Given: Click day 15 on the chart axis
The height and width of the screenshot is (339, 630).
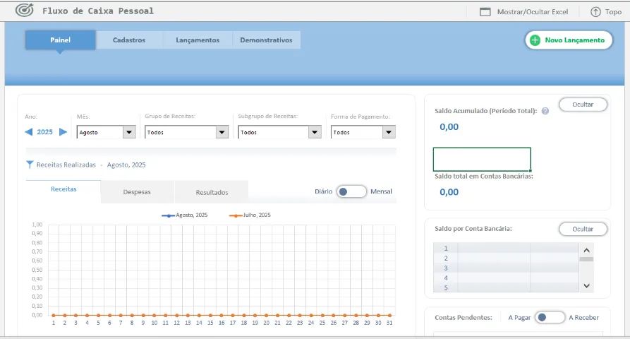Looking at the screenshot, I should click(x=210, y=323).
